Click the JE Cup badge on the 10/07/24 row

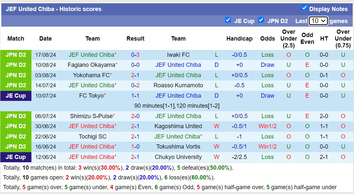click(x=16, y=96)
